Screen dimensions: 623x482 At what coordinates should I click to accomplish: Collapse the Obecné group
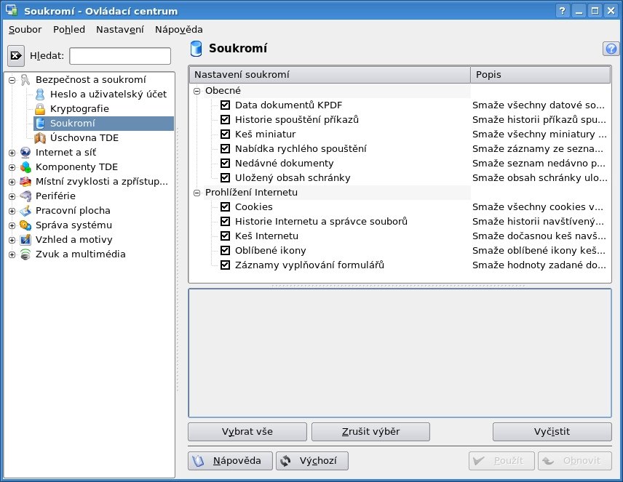click(197, 91)
